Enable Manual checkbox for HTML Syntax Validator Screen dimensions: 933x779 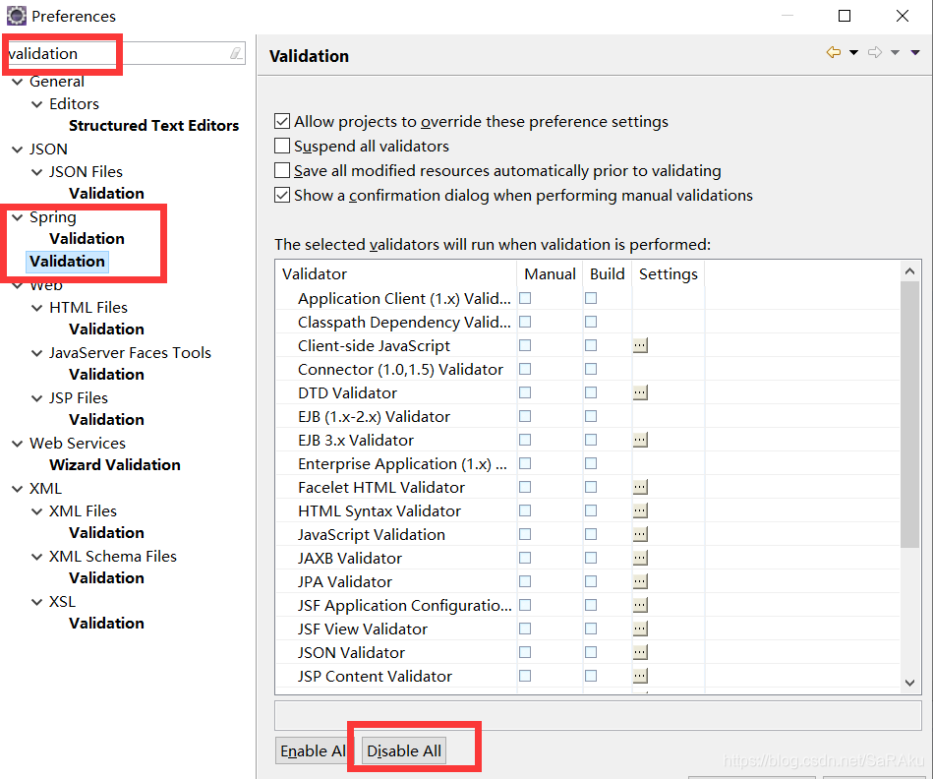click(x=525, y=510)
